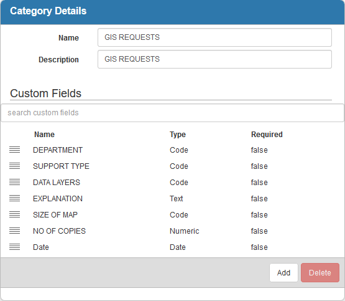Select the DEPARTMENT custom field row
This screenshot has width=345, height=301.
[x=173, y=150]
